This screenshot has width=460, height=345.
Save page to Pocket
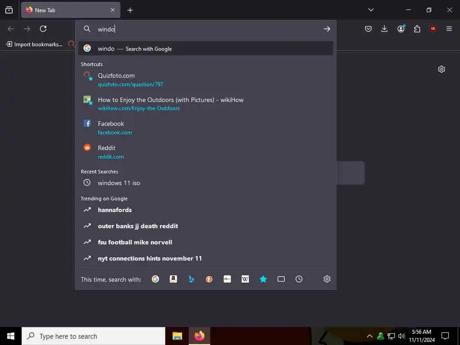368,29
